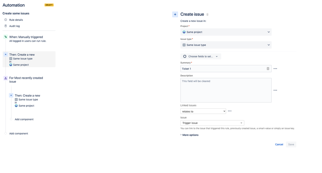
Task: Expand the More options section
Action: pyautogui.click(x=189, y=135)
